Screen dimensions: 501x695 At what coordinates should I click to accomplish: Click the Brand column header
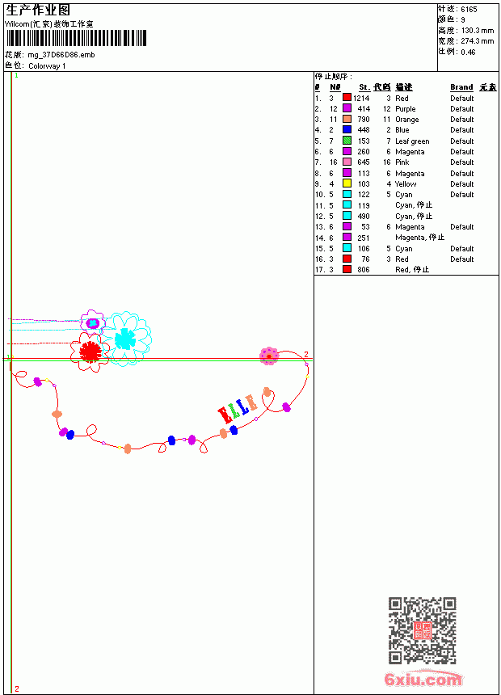(x=461, y=87)
